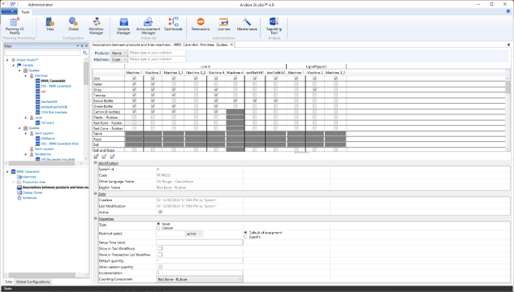514x292 pixels.
Task: Click the Products criterion input field
Action: [x=157, y=53]
